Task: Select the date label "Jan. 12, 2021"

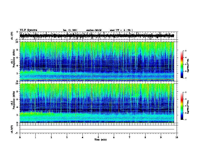Action: [x=70, y=30]
